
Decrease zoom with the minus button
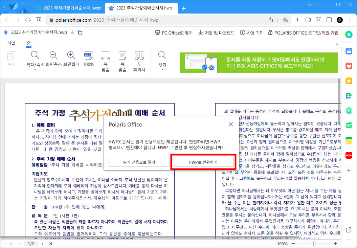point(293,244)
